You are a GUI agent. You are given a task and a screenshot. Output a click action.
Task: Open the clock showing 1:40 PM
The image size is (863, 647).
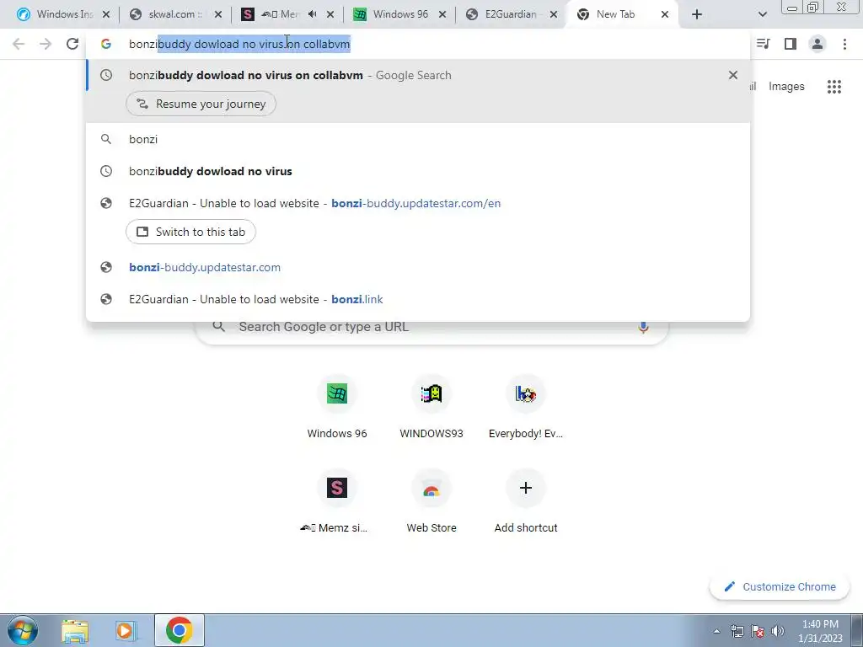pyautogui.click(x=820, y=631)
